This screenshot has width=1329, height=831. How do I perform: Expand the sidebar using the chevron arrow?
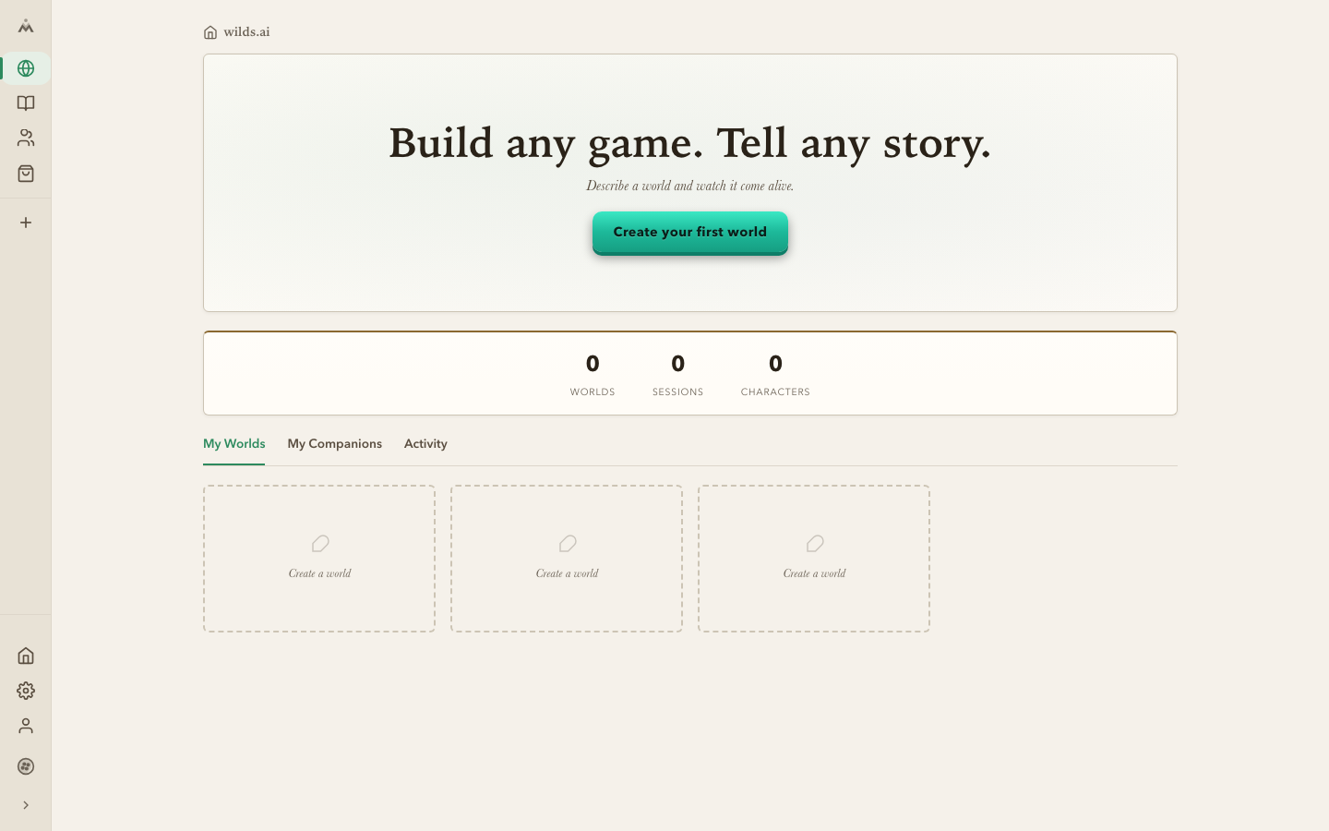coord(26,804)
